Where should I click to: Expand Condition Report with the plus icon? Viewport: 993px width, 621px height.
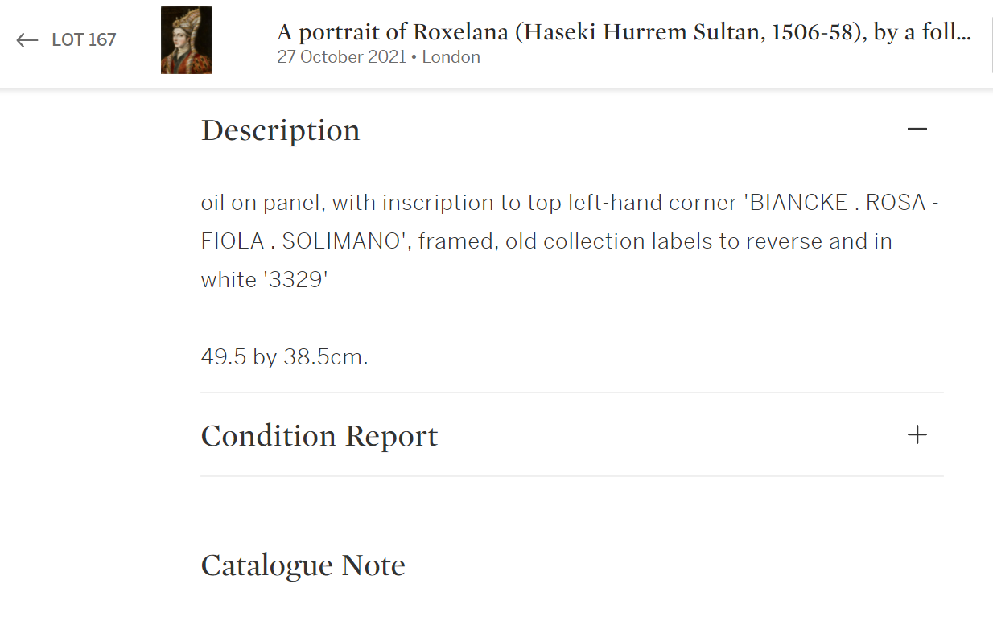(x=917, y=435)
